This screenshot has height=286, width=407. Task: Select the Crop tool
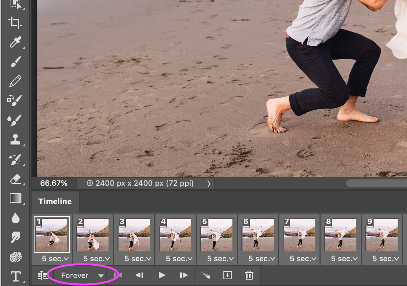pos(15,23)
